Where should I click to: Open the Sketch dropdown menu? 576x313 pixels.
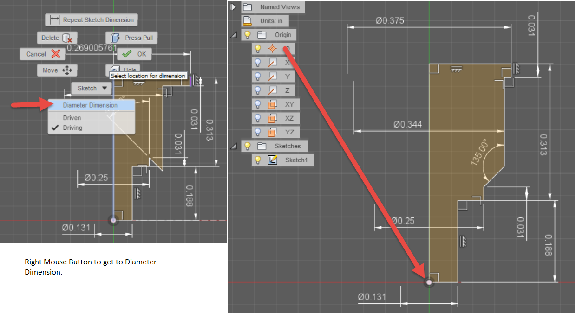91,88
